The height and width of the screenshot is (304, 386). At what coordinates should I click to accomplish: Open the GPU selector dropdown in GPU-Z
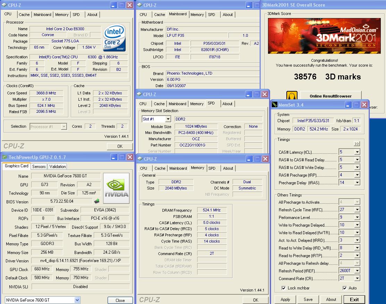click(x=77, y=300)
